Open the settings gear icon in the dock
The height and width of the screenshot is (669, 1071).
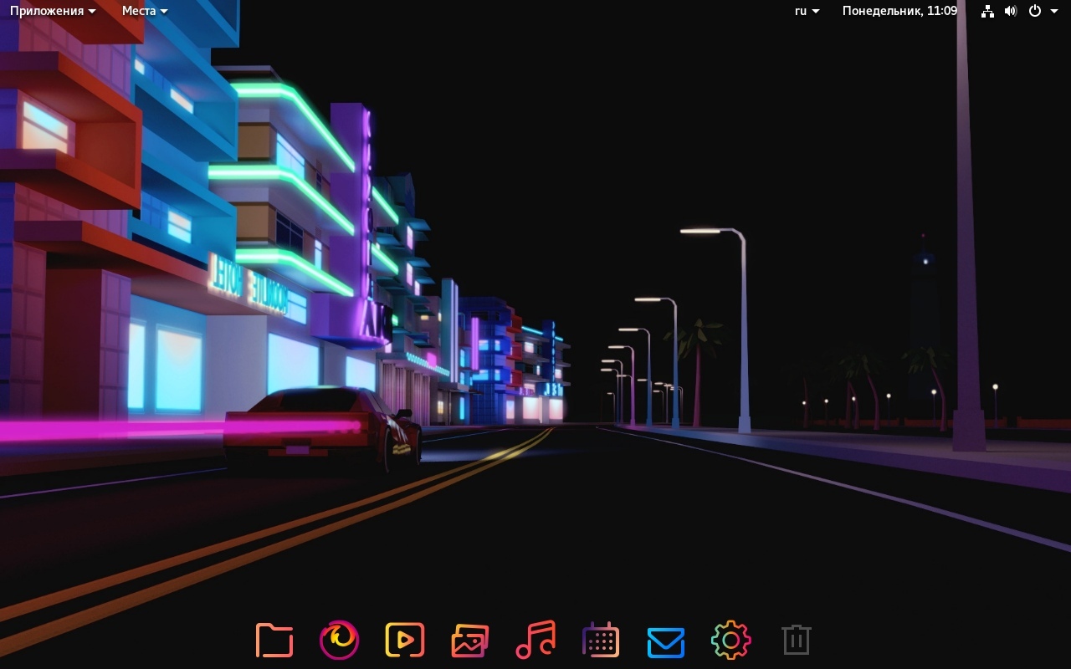tap(731, 641)
